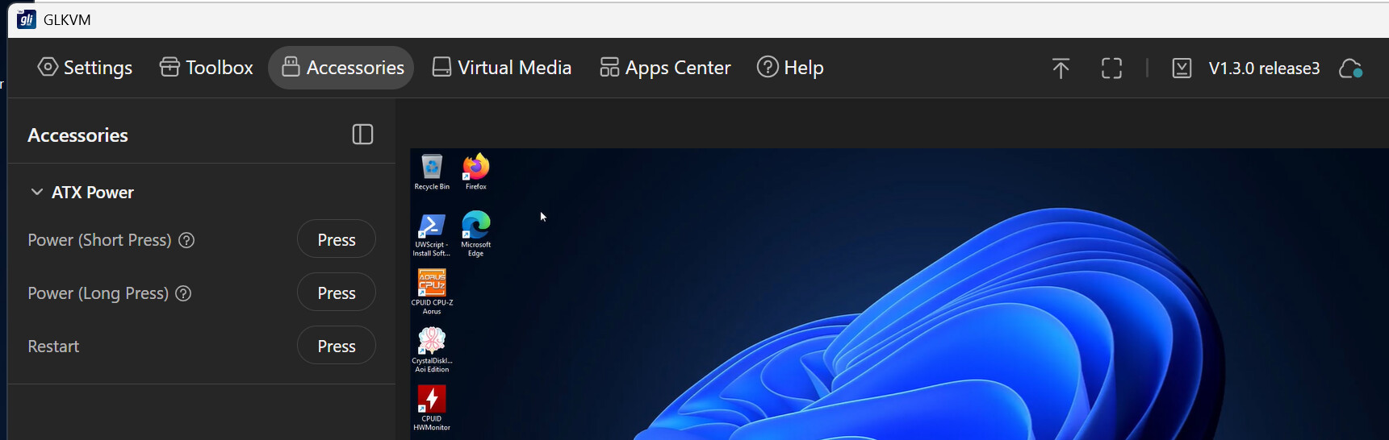The width and height of the screenshot is (1389, 440).
Task: Select the CPUID HWMonitor desktop icon
Action: tap(432, 408)
